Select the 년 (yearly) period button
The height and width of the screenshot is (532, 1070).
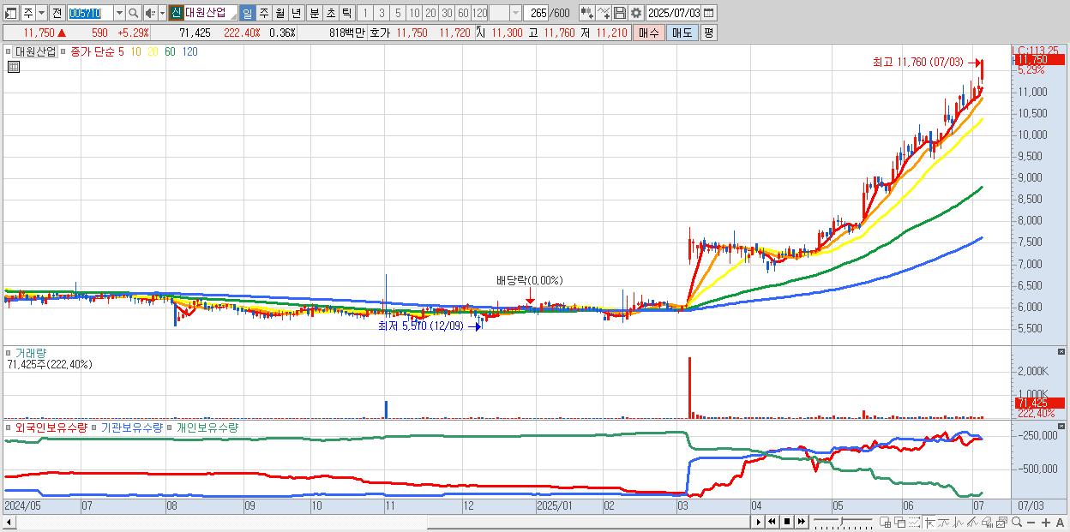tap(296, 13)
